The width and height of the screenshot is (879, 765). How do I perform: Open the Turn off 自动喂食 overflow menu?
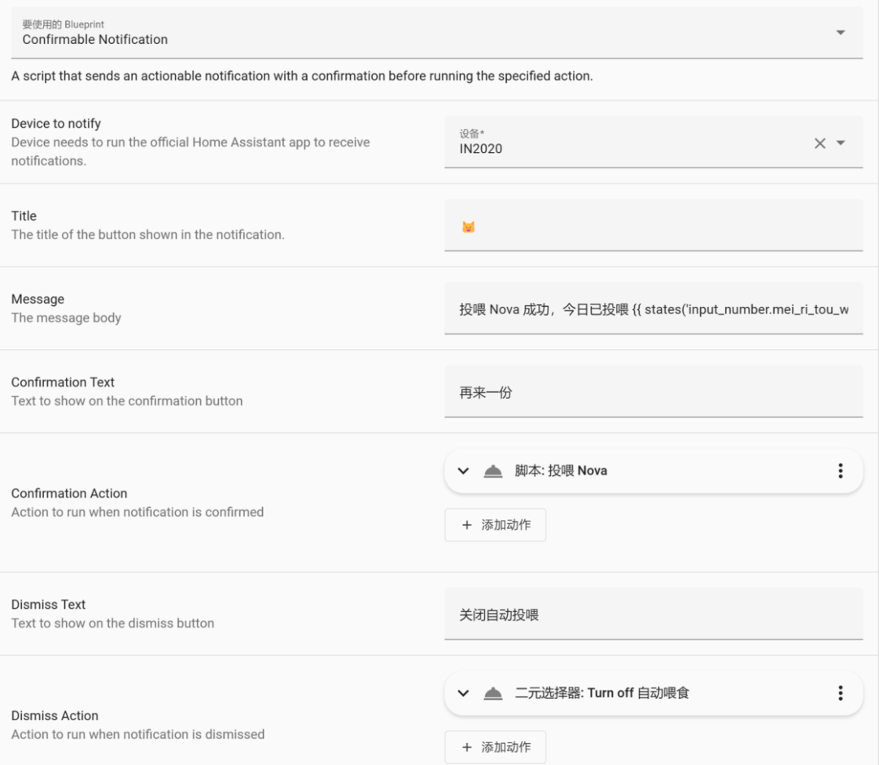click(x=840, y=693)
